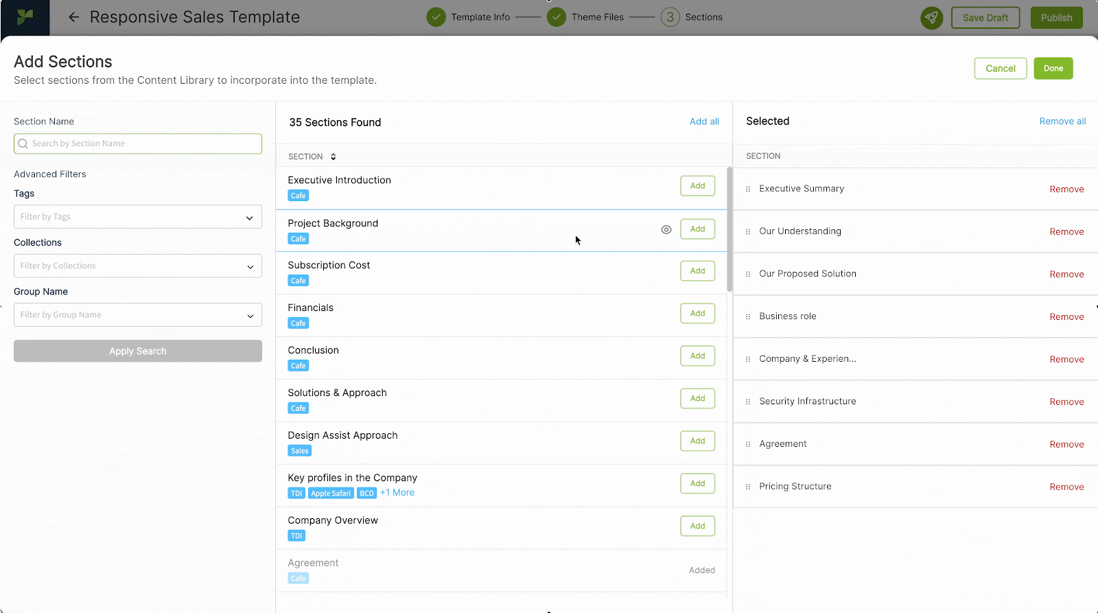
Task: Preview Project Background with eye icon
Action: point(666,229)
